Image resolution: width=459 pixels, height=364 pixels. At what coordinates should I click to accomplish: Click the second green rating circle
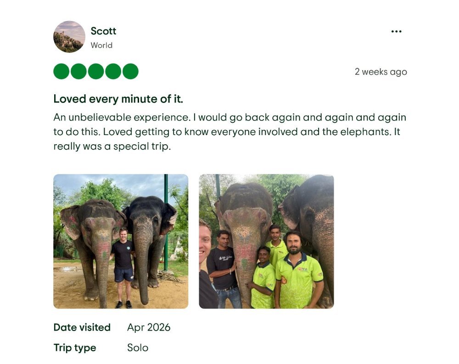tap(78, 71)
